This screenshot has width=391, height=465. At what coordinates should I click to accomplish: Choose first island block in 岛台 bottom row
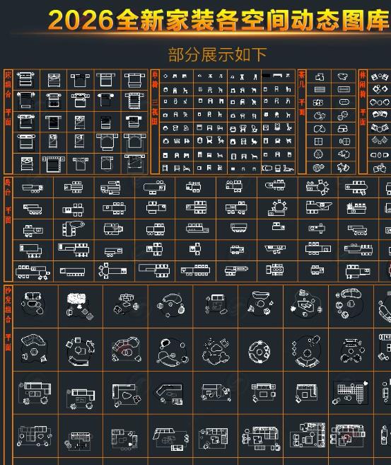click(x=33, y=272)
